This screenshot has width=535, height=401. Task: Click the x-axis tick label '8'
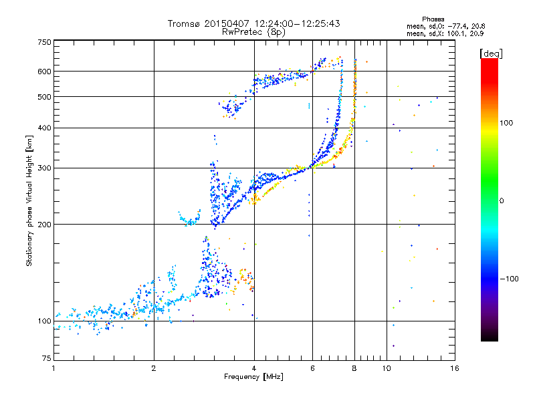[354, 368]
